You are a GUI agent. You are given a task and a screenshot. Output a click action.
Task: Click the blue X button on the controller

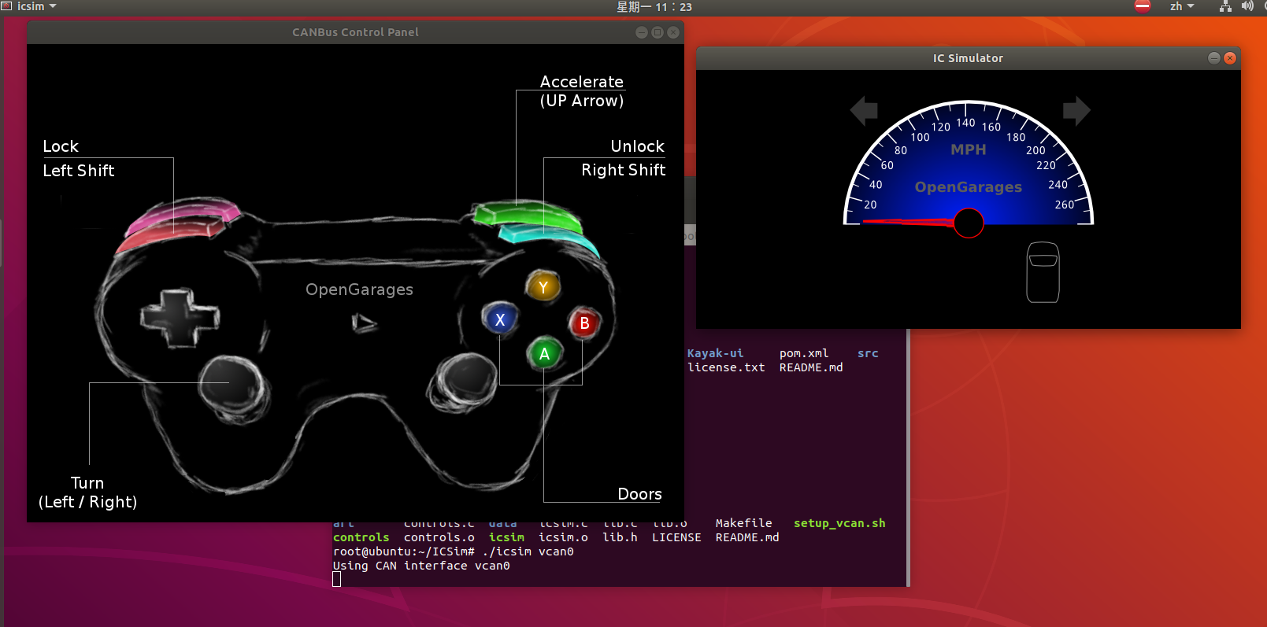click(x=499, y=319)
